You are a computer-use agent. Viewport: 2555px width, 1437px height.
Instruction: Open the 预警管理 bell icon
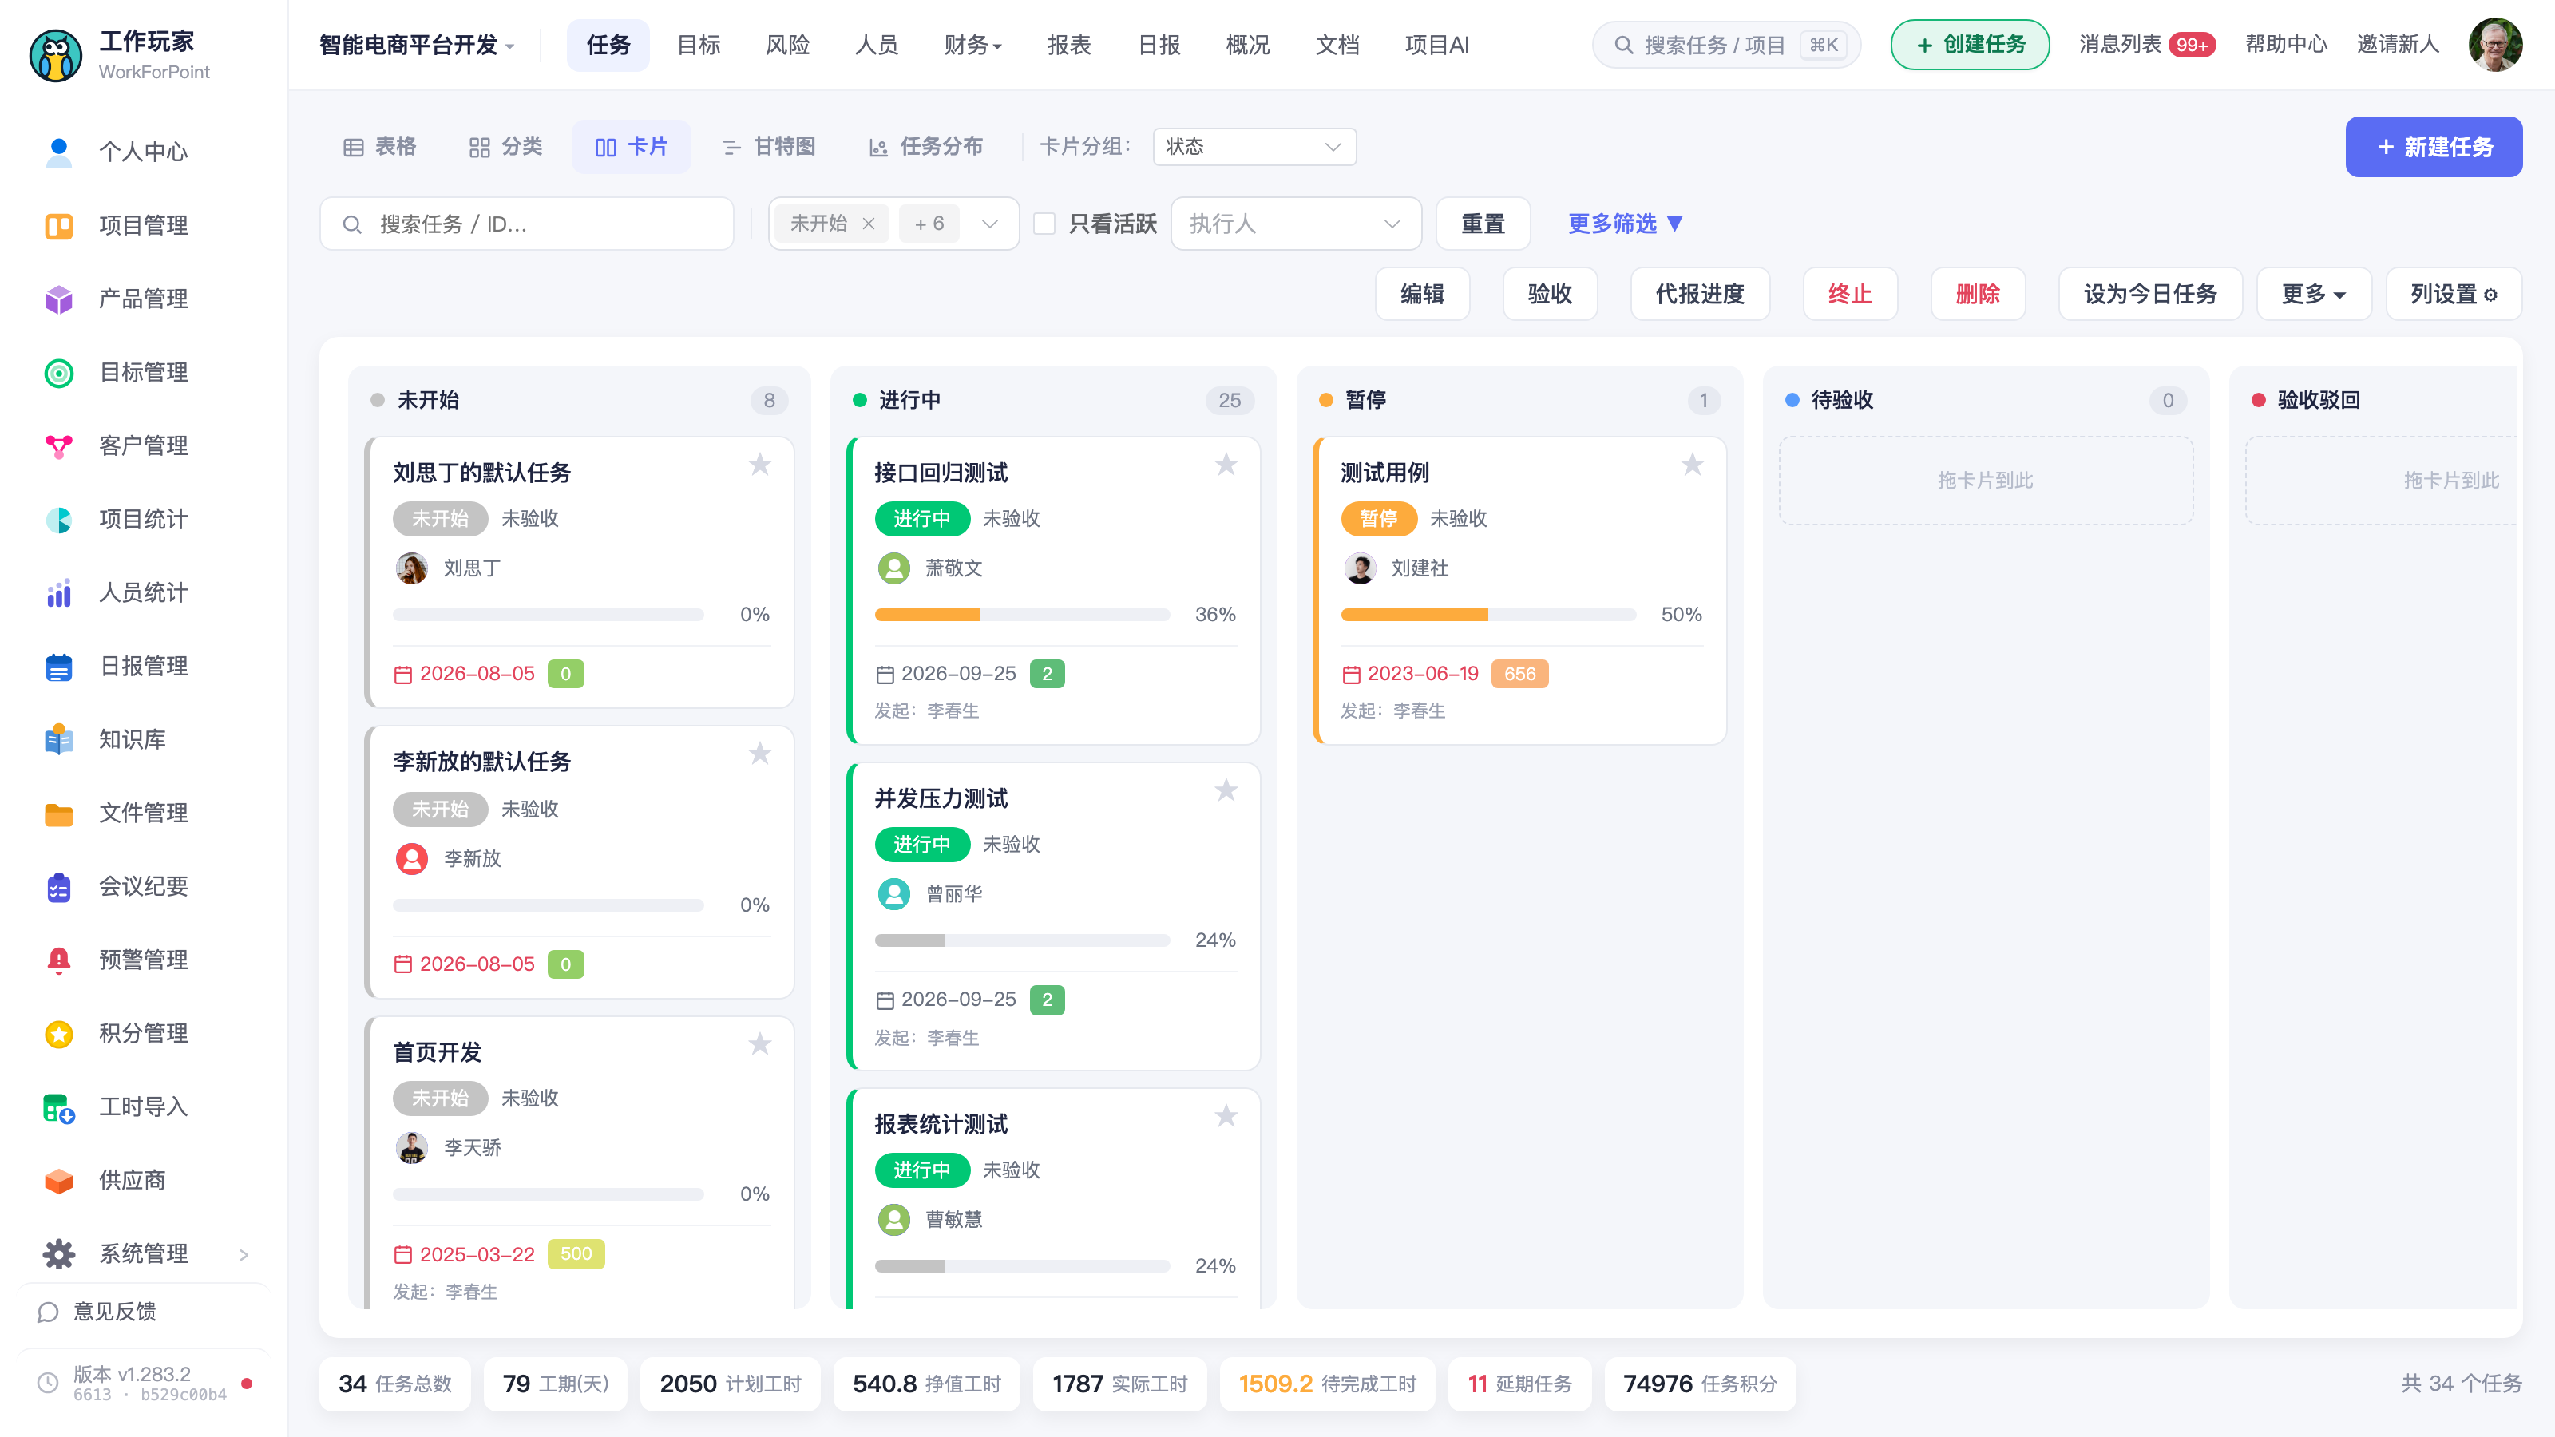(58, 959)
